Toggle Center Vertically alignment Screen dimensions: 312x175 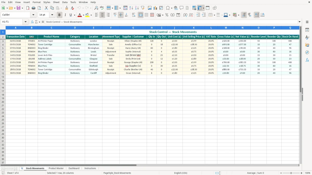[x=121, y=15]
